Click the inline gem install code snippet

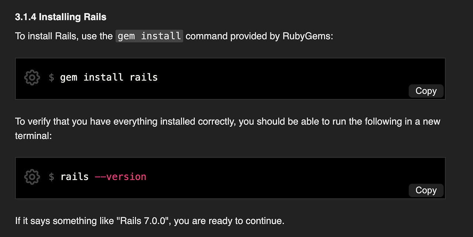pos(149,36)
